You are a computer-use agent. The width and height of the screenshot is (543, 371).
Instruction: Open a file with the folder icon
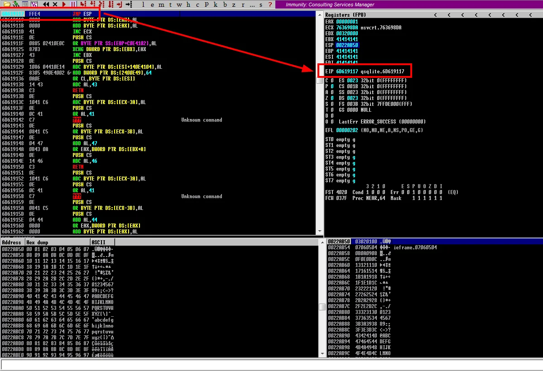tap(7, 4)
